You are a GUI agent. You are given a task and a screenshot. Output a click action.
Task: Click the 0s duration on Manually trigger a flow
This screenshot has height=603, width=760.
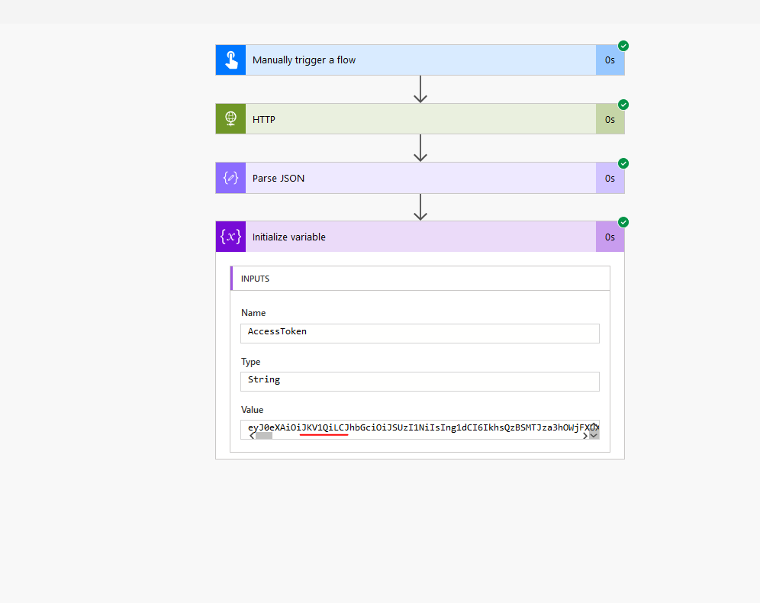coord(609,60)
